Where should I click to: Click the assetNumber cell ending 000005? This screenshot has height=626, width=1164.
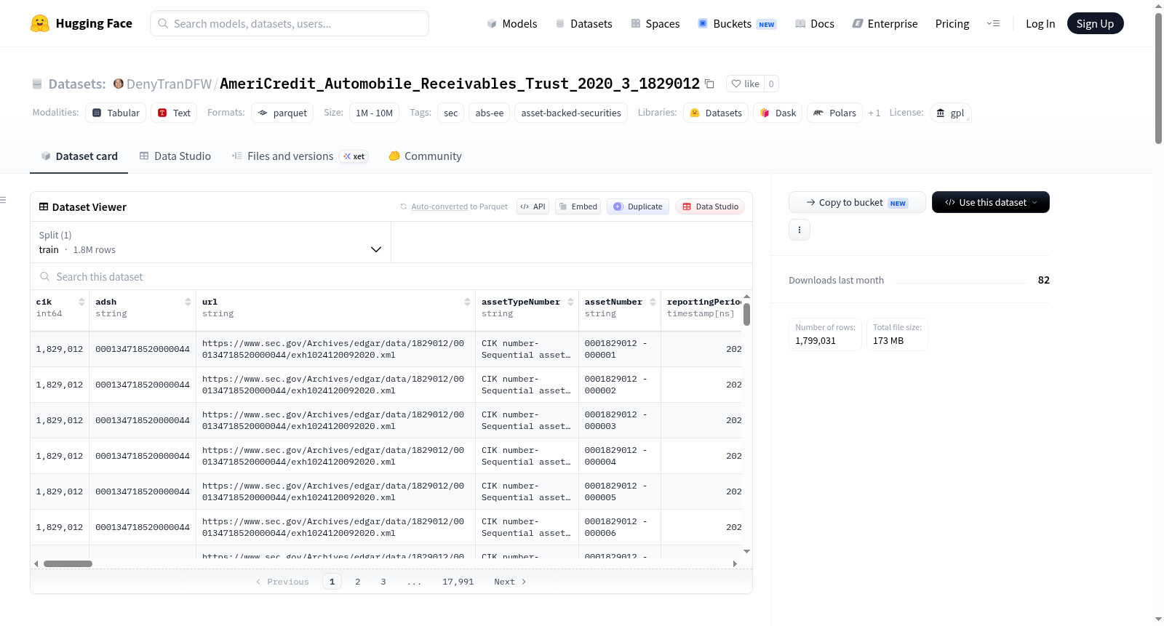(x=619, y=491)
